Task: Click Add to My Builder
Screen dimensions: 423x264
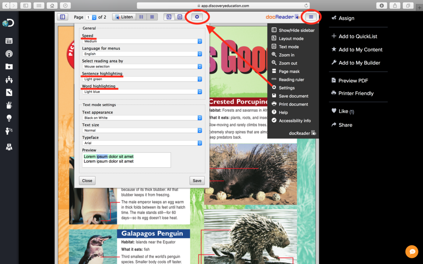Action: tap(356, 63)
